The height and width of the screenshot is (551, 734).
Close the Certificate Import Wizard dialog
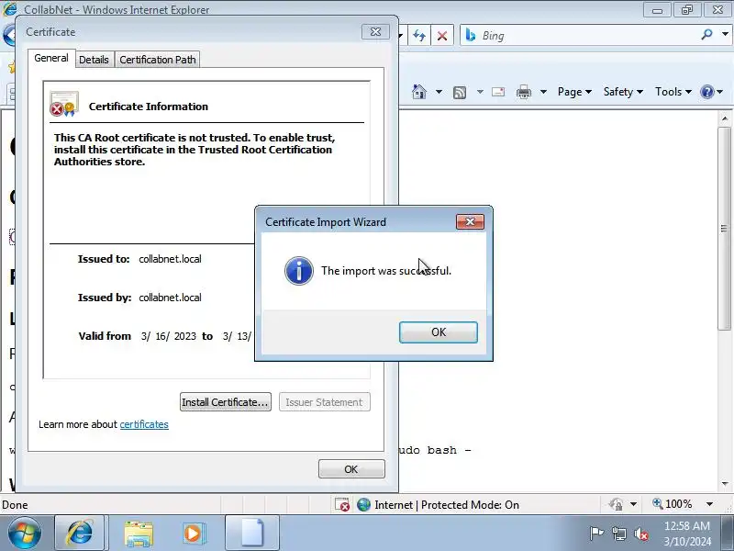pyautogui.click(x=470, y=221)
